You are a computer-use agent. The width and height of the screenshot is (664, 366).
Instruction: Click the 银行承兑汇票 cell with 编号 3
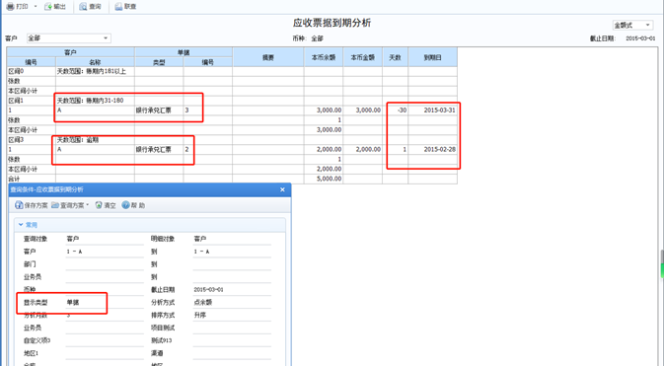pyautogui.click(x=159, y=110)
